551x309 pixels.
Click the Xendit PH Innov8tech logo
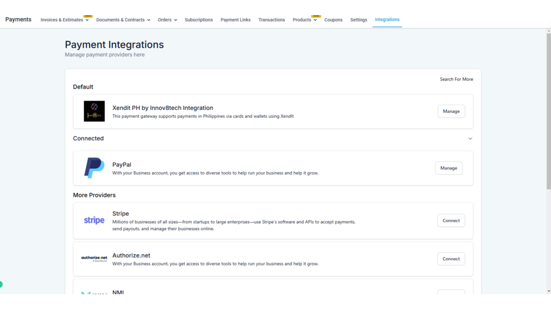coord(94,111)
